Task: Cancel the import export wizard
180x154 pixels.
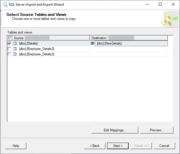Action: coord(164,146)
